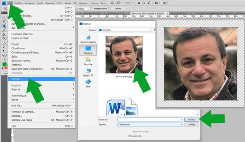This screenshot has width=245, height=142.
Task: Open the Modifica menu
Action: (19, 3)
